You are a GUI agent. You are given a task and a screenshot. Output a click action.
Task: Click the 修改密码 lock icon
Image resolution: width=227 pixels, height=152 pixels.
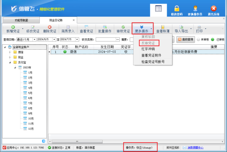coord(177,8)
